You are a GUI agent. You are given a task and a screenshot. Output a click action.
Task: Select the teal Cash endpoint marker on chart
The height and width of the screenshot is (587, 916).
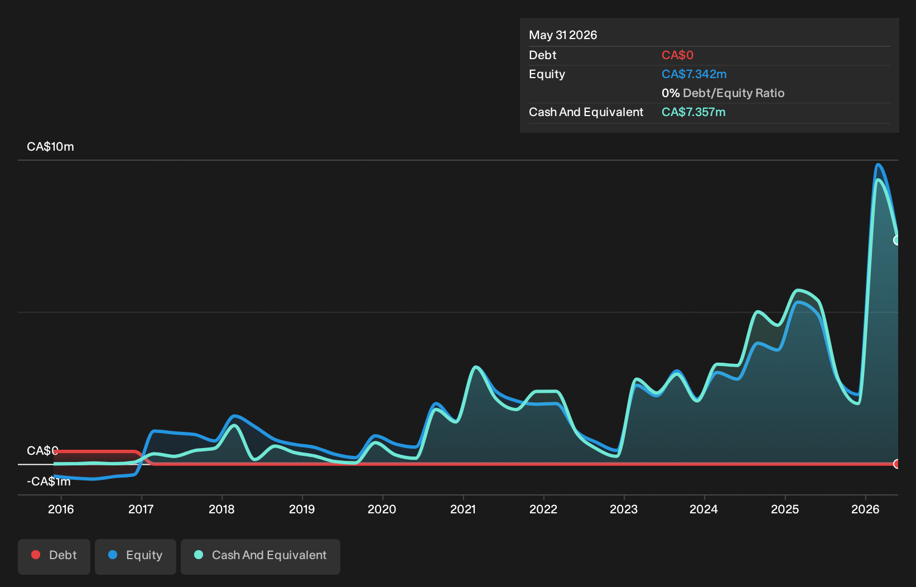(x=897, y=240)
